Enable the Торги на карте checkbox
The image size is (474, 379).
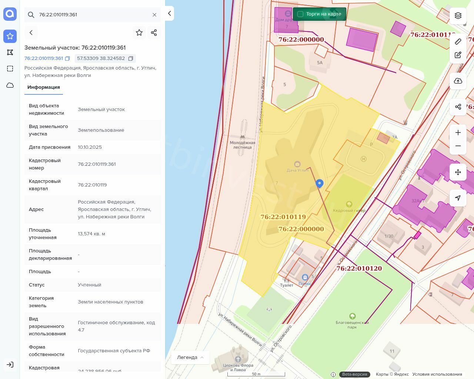pyautogui.click(x=300, y=14)
